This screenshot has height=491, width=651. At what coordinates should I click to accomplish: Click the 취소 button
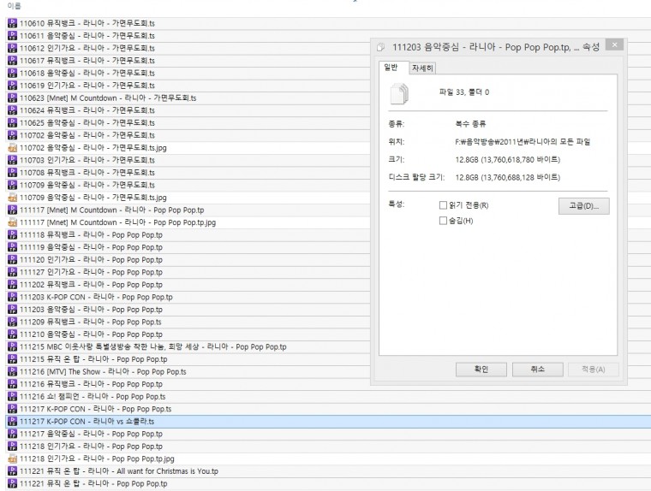[538, 369]
